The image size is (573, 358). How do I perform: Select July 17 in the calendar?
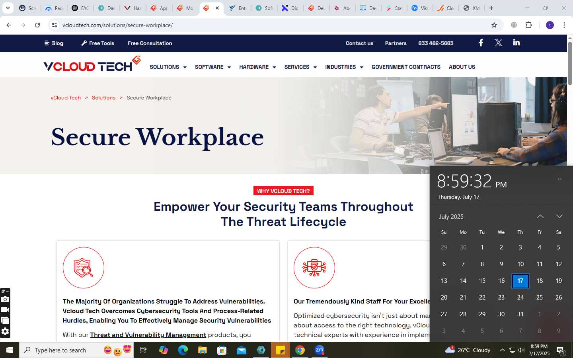click(x=520, y=281)
